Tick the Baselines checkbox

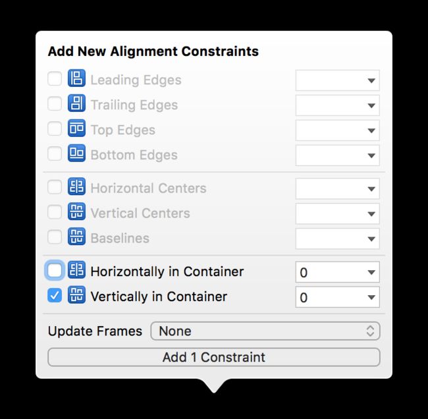click(x=55, y=237)
